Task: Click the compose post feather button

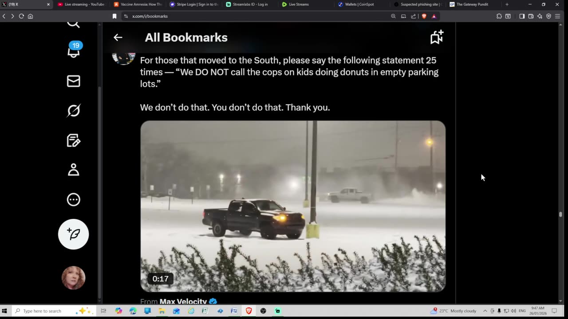Action: (74, 234)
